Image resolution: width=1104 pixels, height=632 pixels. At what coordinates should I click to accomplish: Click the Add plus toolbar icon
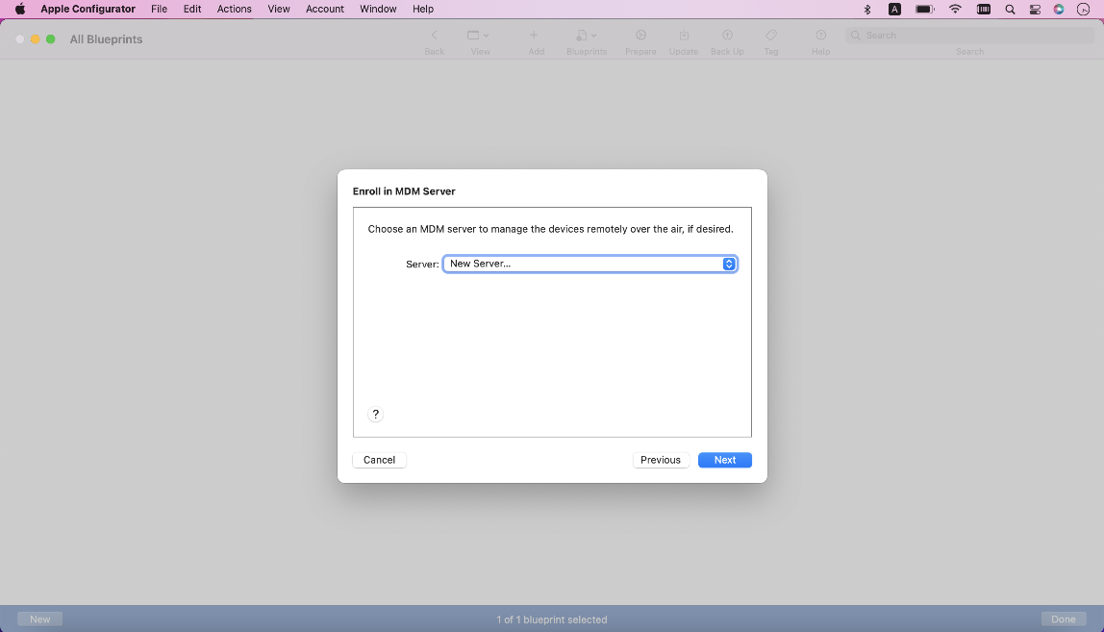coord(534,36)
